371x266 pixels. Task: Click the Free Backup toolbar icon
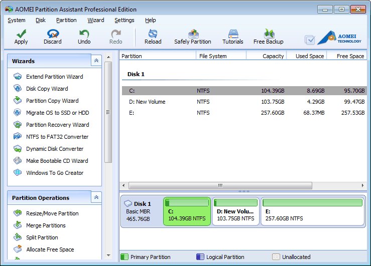point(269,34)
